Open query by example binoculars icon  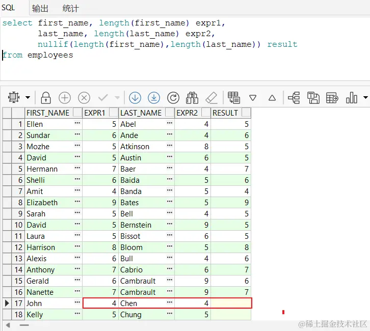(192, 98)
